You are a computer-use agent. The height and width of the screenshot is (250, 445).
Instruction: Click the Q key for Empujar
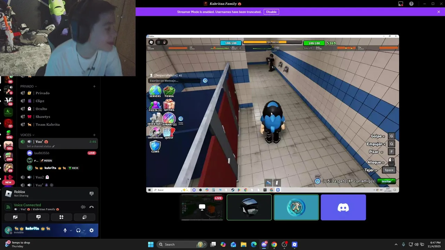pos(391,144)
